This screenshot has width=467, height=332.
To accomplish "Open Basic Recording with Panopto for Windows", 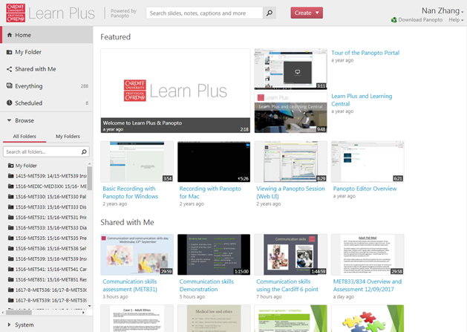I will click(130, 192).
